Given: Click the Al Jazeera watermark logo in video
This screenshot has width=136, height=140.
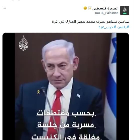Looking at the screenshot, I should [24, 43].
